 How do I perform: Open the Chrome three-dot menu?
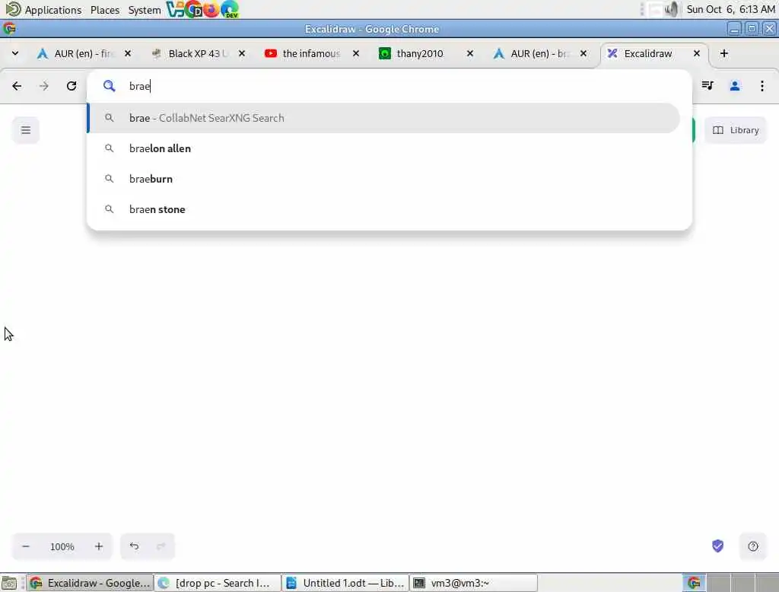762,86
